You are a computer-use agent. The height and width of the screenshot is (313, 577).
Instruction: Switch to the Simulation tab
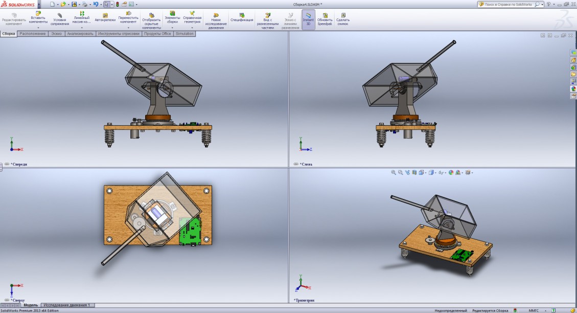184,34
